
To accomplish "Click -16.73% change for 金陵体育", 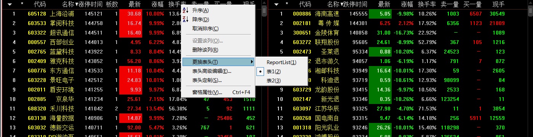I will click(x=404, y=33).
